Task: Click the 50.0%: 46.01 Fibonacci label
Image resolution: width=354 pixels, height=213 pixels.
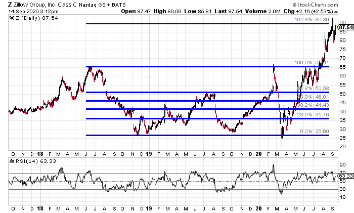Action: click(x=313, y=97)
